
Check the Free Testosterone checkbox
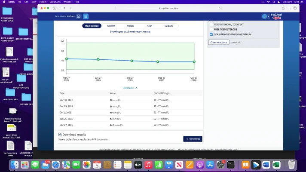[211, 29]
